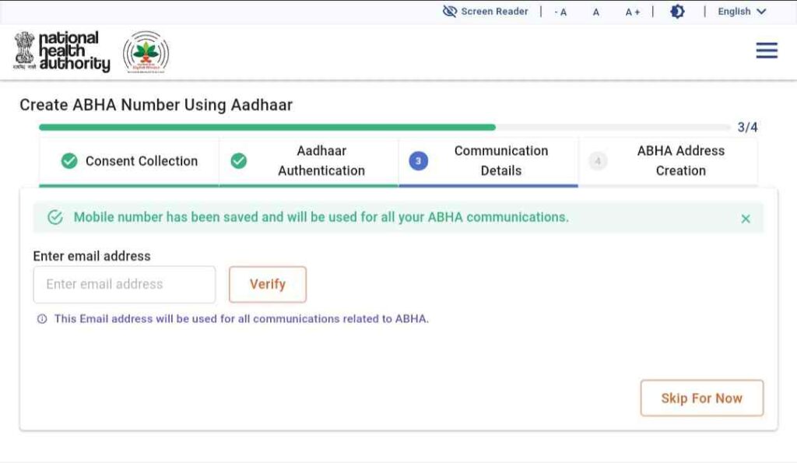Decrease font size with -A
The height and width of the screenshot is (463, 797).
click(560, 12)
